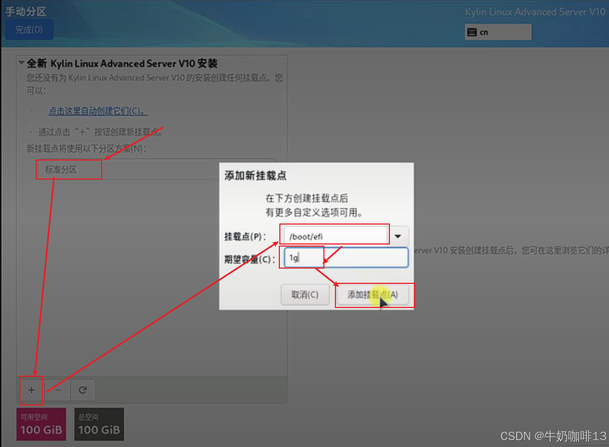Open the partition scheme 标准分区 dropdown
Image resolution: width=609 pixels, height=447 pixels.
coord(155,169)
